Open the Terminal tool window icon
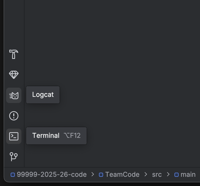Viewport: 200px width, 186px height. coord(14,136)
